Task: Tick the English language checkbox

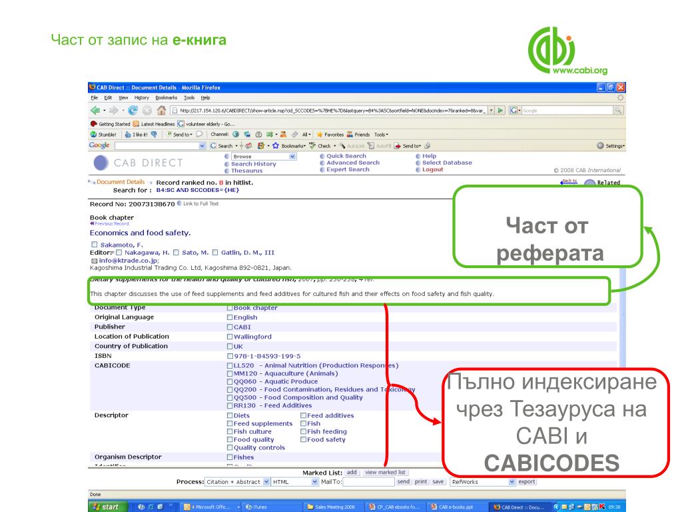Action: tap(230, 317)
